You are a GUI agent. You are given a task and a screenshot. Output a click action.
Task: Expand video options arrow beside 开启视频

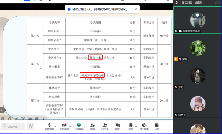point(70,126)
